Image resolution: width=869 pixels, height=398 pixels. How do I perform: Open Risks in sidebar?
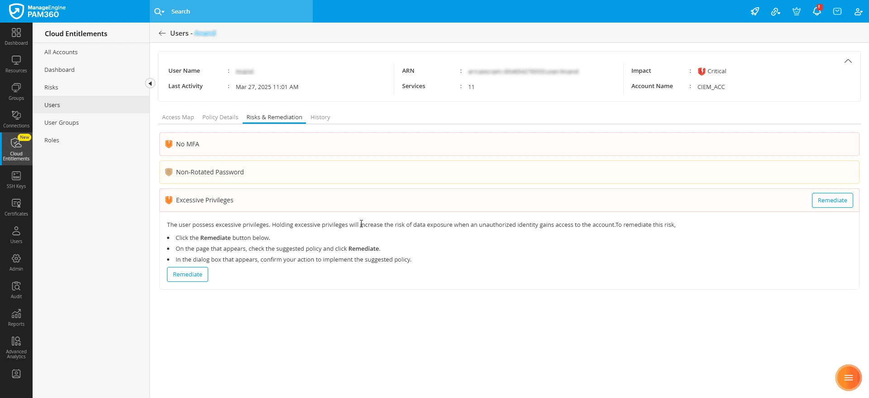(91, 87)
